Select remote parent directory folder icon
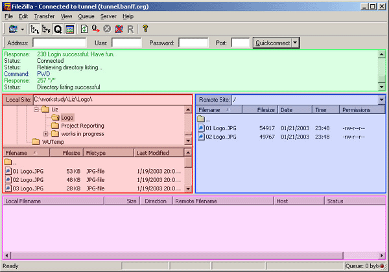Screen dimensions: 389x272 point(201,119)
